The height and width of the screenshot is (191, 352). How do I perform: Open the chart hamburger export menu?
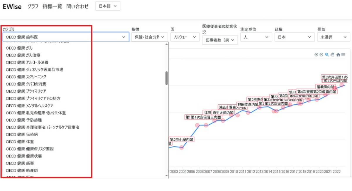point(343,55)
